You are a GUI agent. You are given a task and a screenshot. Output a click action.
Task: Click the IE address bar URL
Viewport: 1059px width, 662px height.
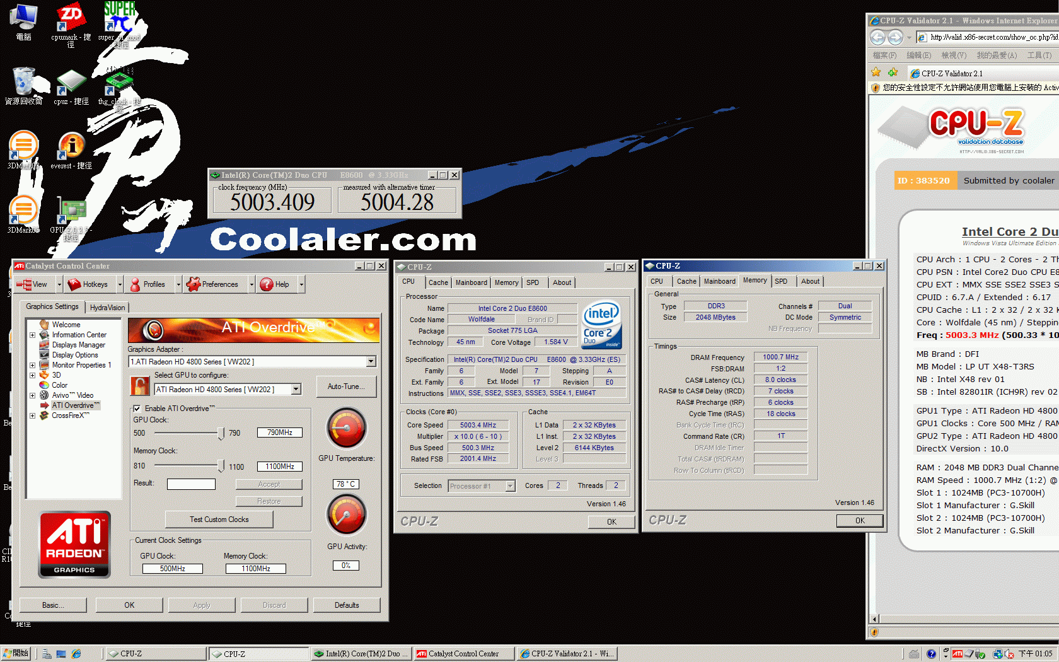click(x=993, y=37)
